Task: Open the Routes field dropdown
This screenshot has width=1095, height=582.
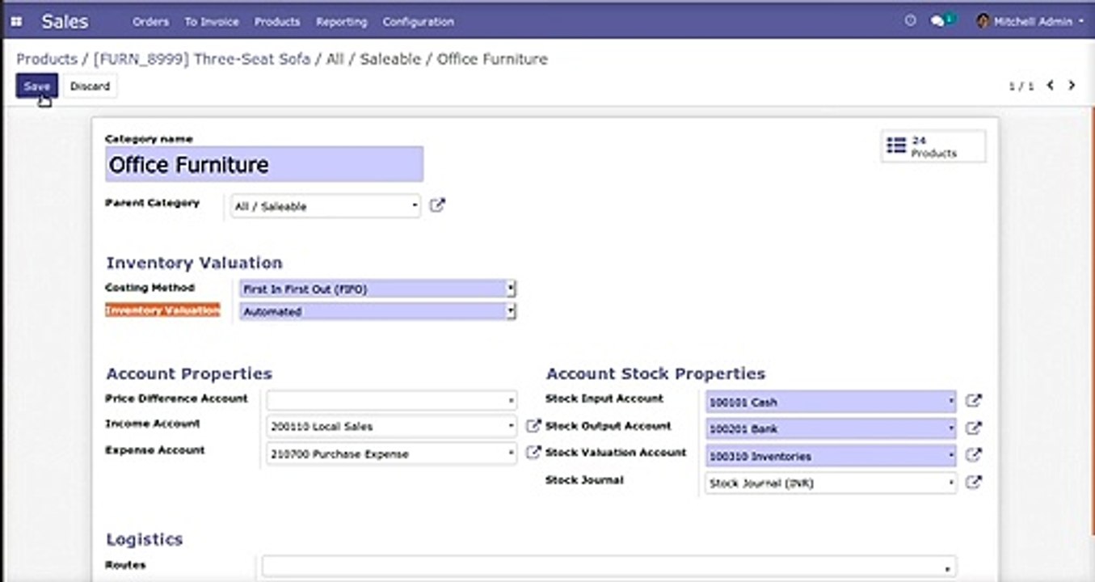Action: point(609,567)
